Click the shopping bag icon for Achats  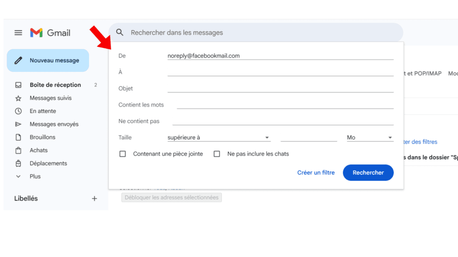click(18, 150)
